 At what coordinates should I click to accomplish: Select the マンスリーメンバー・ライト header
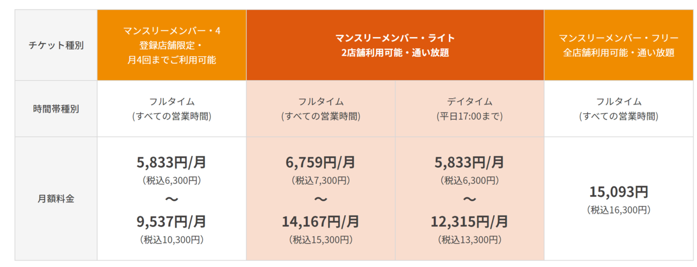(395, 45)
